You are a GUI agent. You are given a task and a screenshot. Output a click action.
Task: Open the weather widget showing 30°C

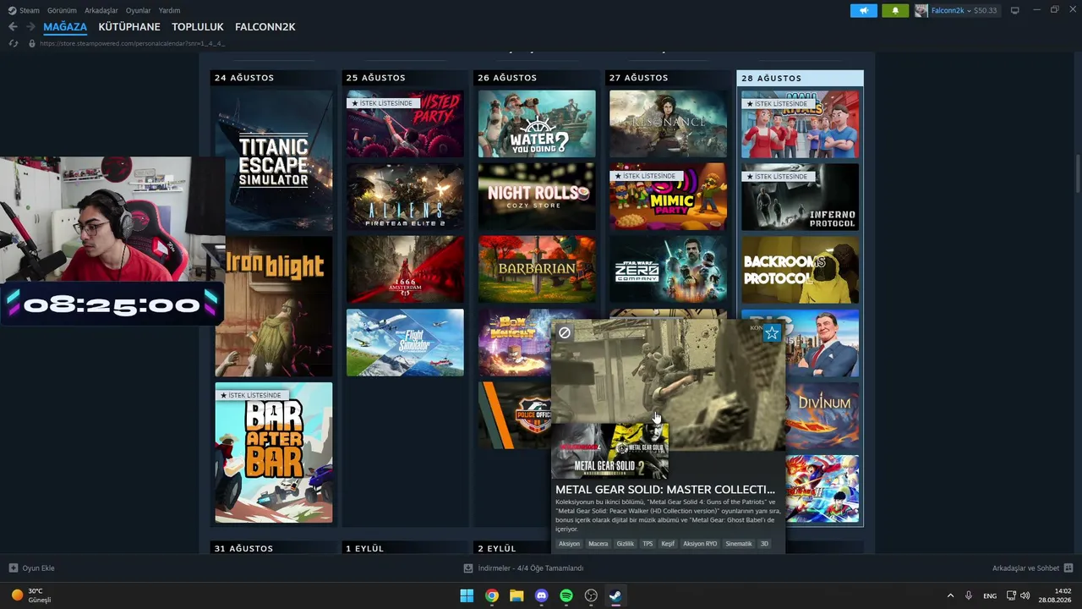click(x=31, y=595)
